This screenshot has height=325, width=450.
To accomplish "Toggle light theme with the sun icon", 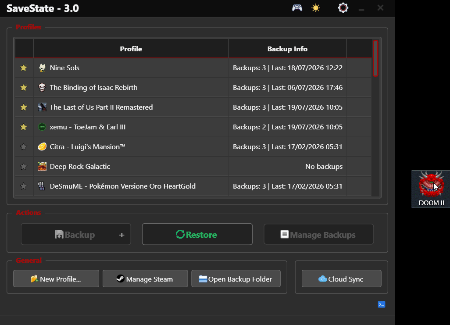I will (316, 8).
